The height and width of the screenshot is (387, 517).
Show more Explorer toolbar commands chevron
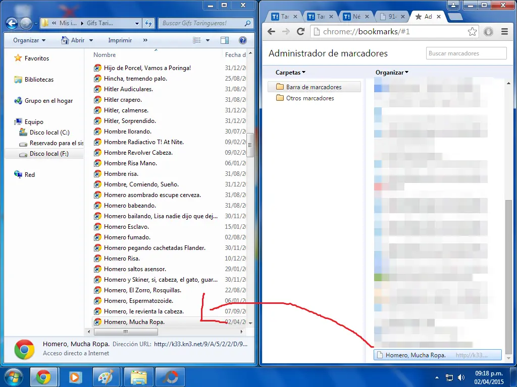click(x=145, y=40)
